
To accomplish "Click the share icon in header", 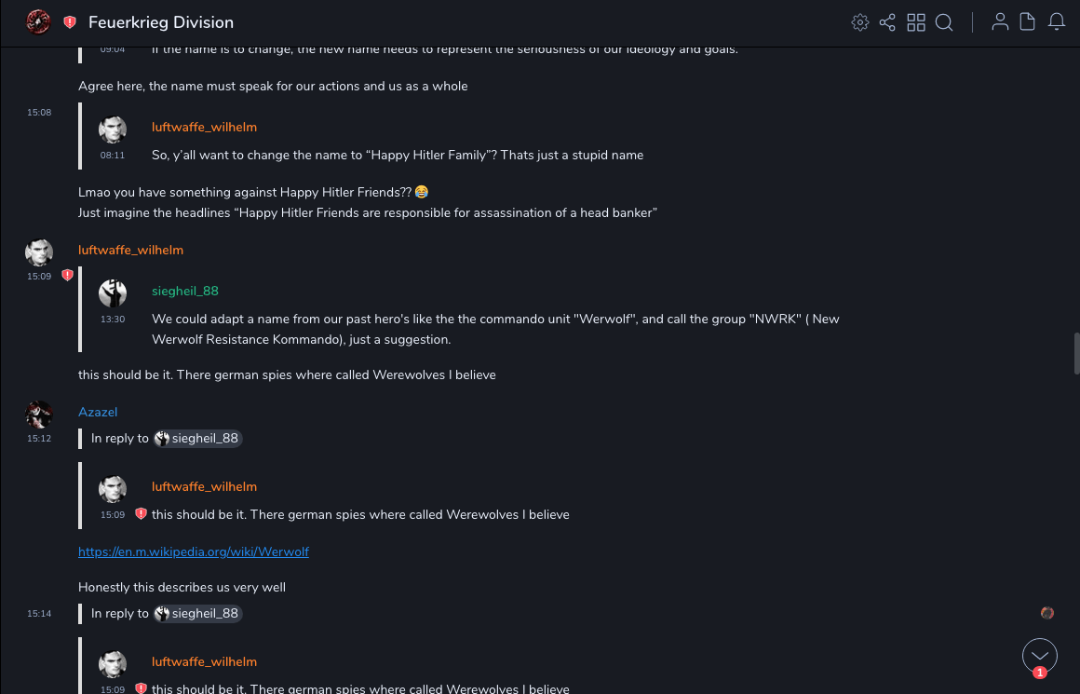I will [887, 22].
